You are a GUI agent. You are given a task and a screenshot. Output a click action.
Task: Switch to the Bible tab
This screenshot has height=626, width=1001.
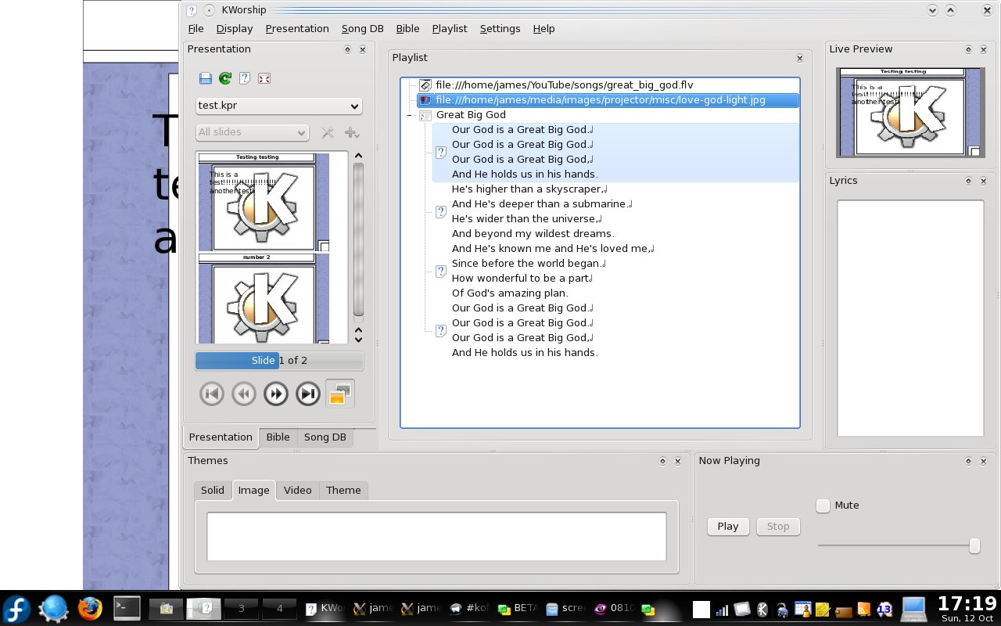coord(278,437)
